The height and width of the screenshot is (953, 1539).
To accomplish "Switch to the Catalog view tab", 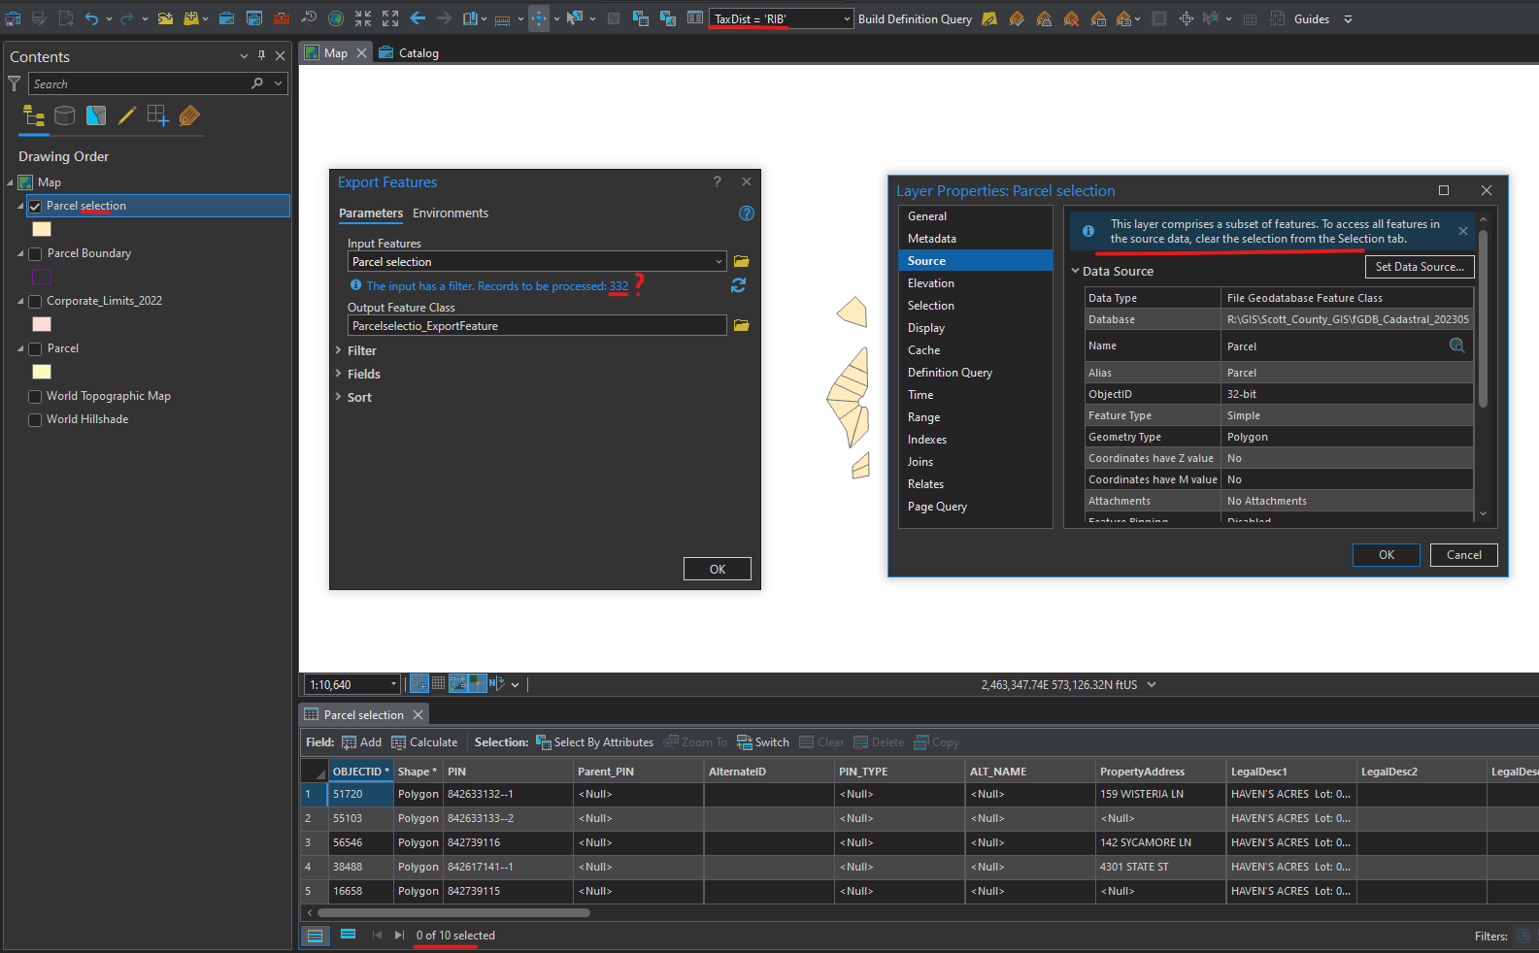I will tap(410, 53).
